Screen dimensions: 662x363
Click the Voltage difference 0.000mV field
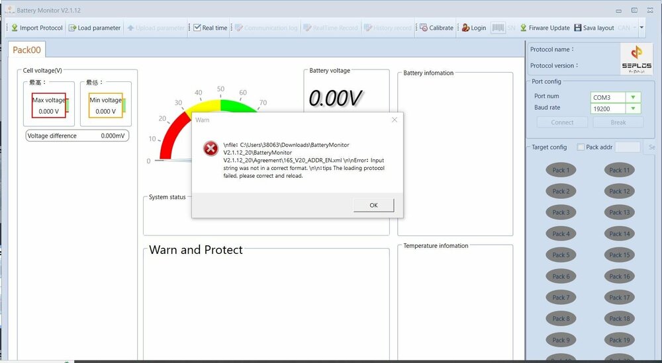(77, 136)
